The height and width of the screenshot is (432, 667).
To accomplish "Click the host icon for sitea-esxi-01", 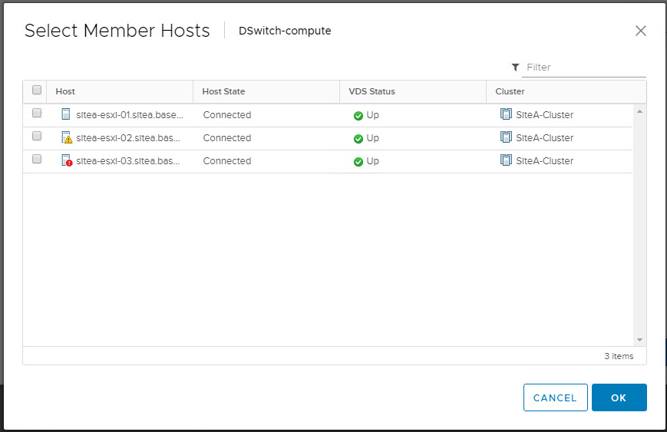I will click(x=66, y=114).
